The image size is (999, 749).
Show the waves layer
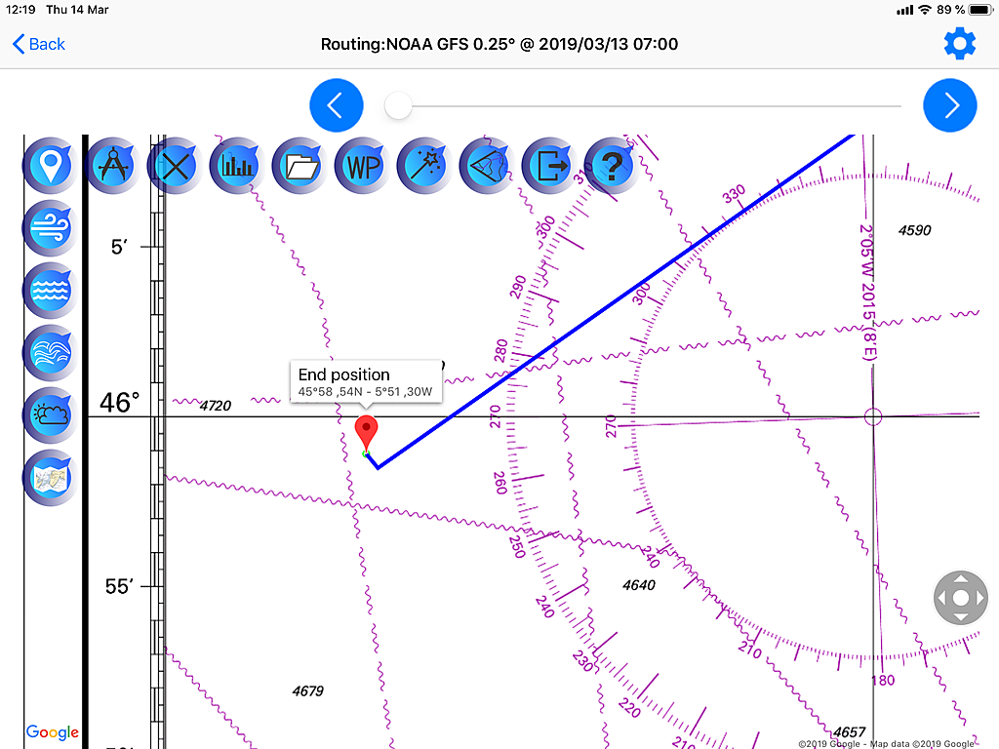pos(51,291)
